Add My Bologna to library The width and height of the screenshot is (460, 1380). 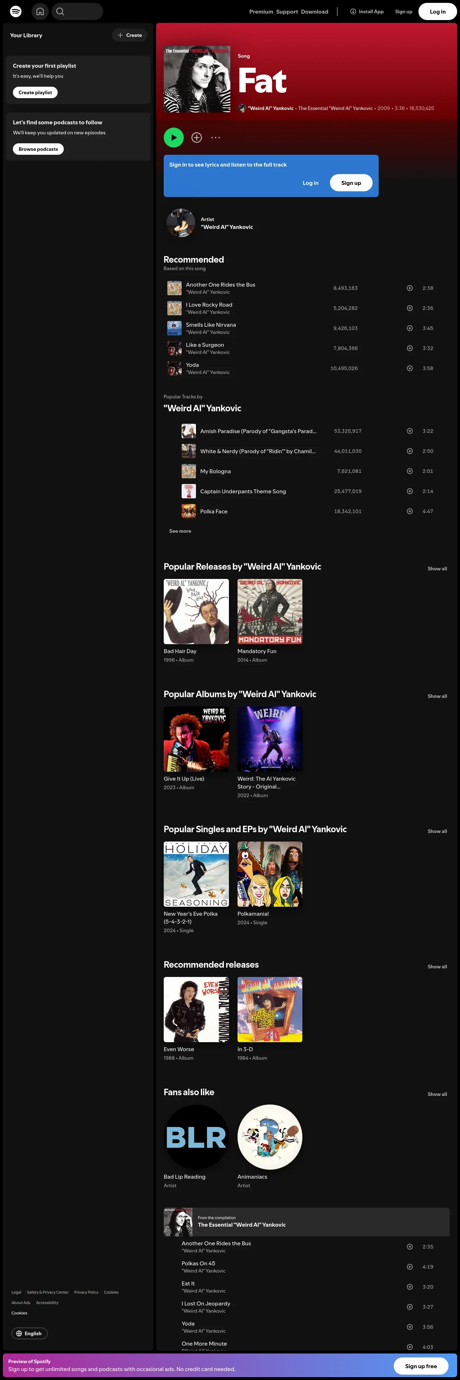coord(409,471)
